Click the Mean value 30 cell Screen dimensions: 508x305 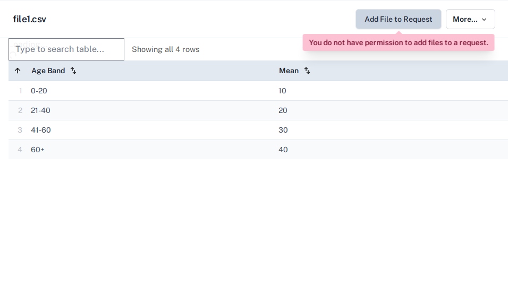(283, 130)
